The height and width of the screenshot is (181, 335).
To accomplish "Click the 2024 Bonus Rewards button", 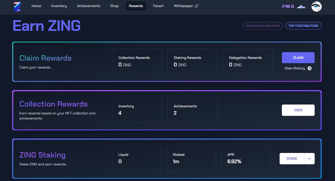I will pyautogui.click(x=263, y=26).
